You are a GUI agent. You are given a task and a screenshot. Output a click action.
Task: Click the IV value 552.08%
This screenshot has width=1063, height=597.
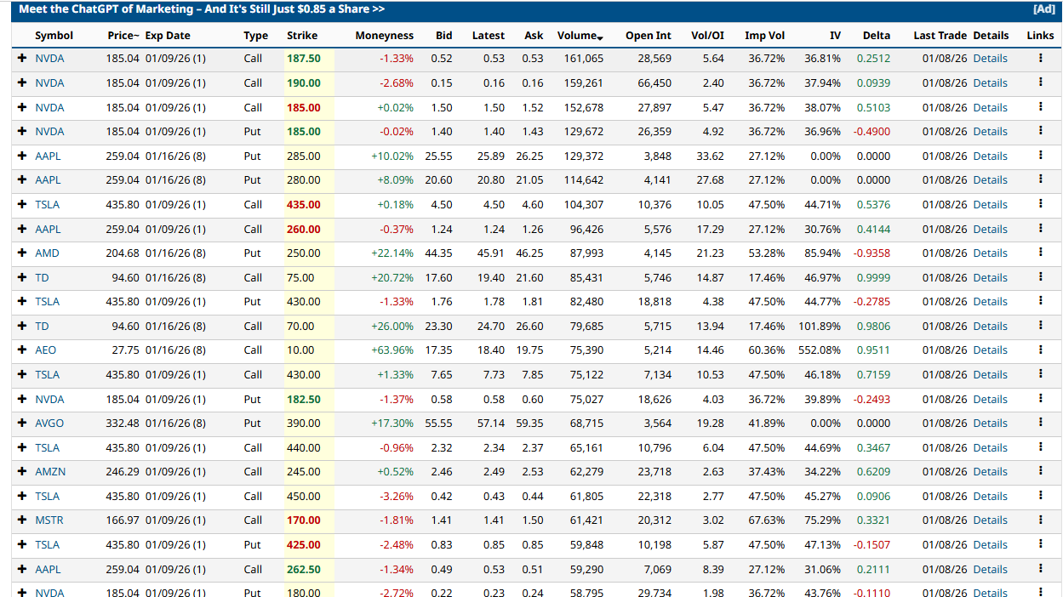819,350
